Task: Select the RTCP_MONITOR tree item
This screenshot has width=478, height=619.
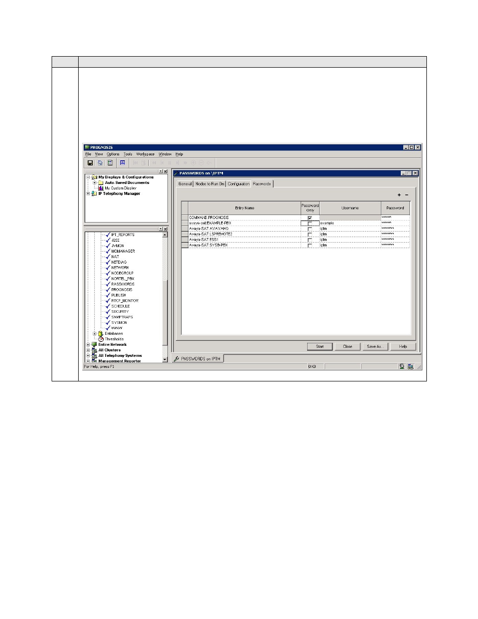Action: click(x=125, y=300)
